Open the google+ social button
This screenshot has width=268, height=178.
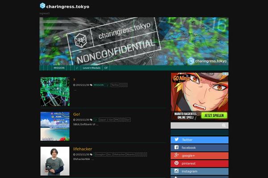point(200,155)
